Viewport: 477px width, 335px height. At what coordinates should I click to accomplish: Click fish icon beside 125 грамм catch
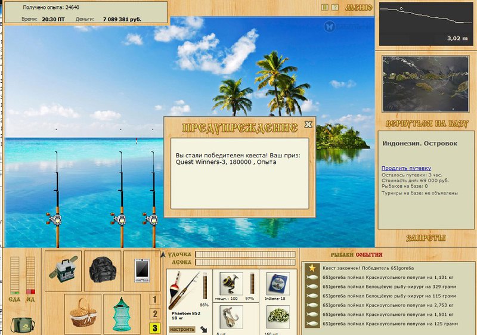pos(312,324)
